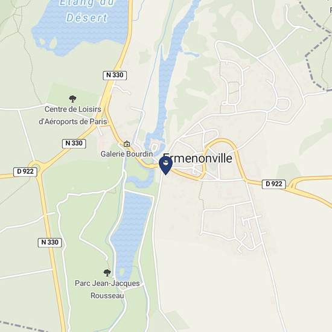Click the D 922 shield east of Ermenonville
This screenshot has width=332, height=332.
tap(274, 184)
